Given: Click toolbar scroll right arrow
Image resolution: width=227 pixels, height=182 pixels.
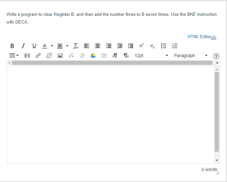Looking at the screenshot, I should (217, 63).
